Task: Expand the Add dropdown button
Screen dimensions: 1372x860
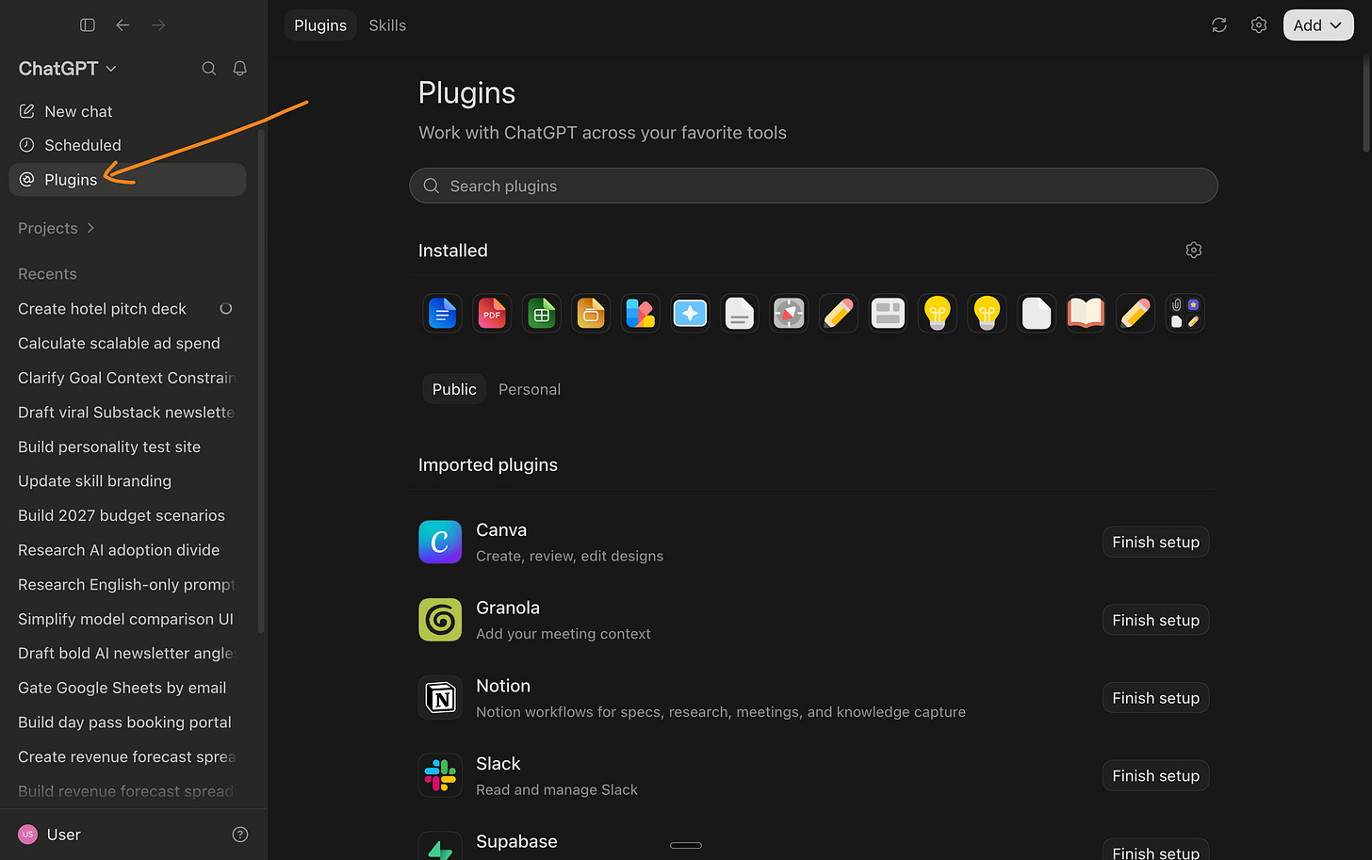Action: pos(1318,25)
